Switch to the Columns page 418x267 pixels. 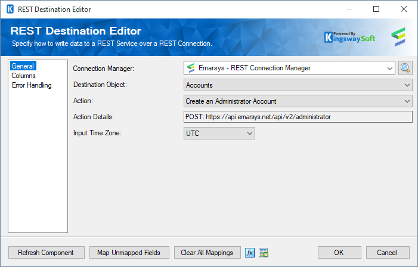23,76
